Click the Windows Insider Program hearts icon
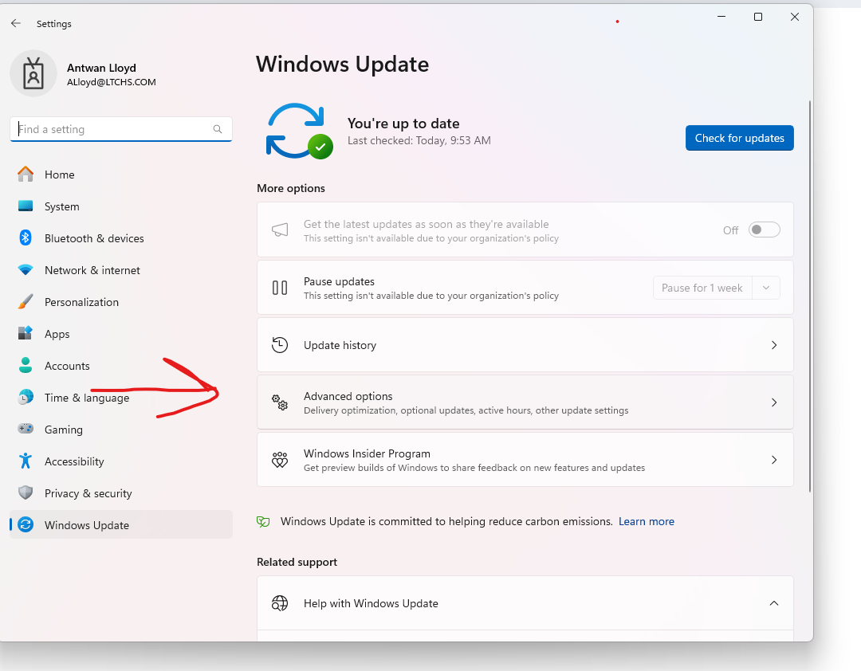 [x=280, y=460]
